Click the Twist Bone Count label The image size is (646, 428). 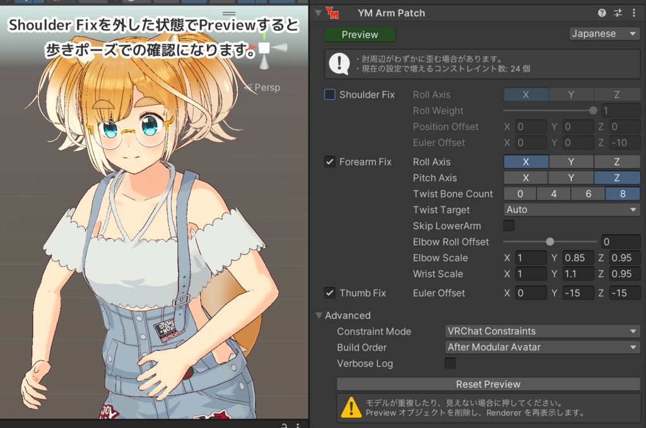(453, 194)
